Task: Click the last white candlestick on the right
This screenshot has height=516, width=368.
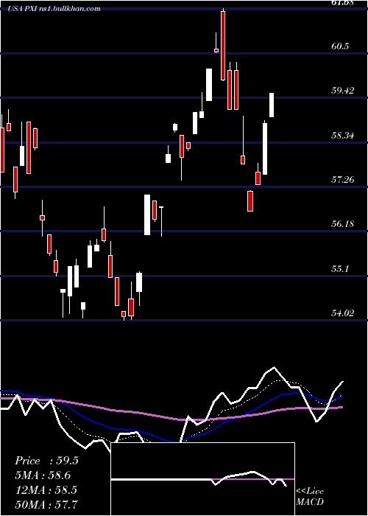Action: [x=272, y=105]
